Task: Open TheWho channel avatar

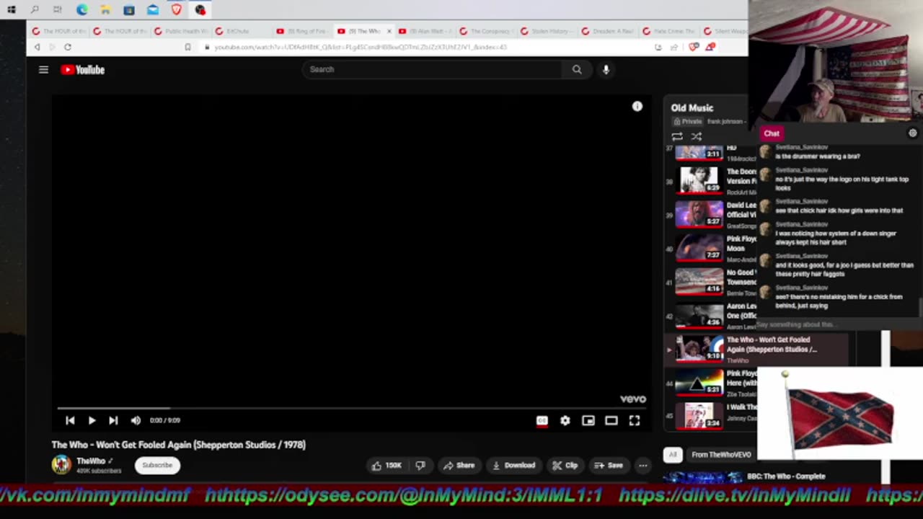Action: 61,465
